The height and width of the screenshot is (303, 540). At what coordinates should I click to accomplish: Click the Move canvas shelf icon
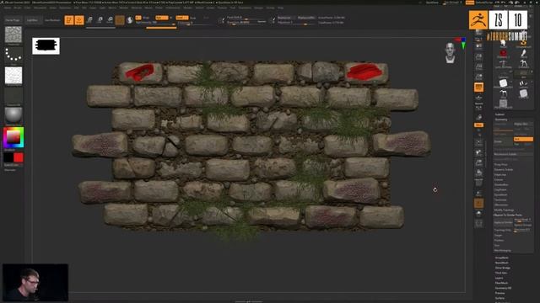click(478, 152)
